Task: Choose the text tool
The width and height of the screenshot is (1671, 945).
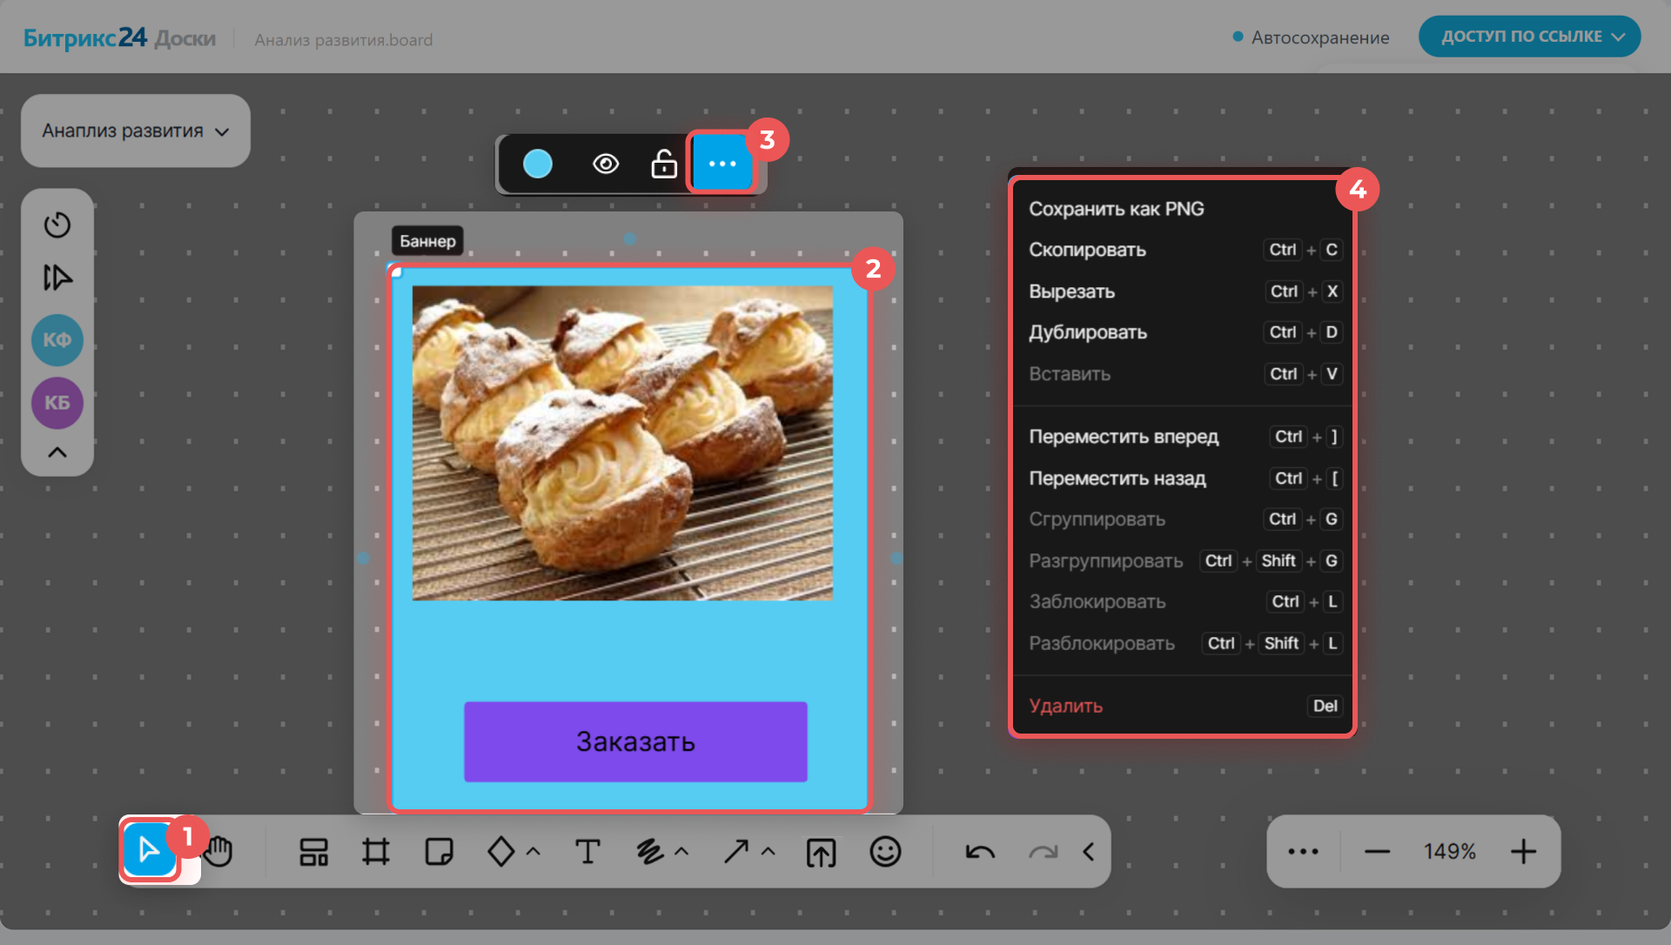Action: pos(587,851)
